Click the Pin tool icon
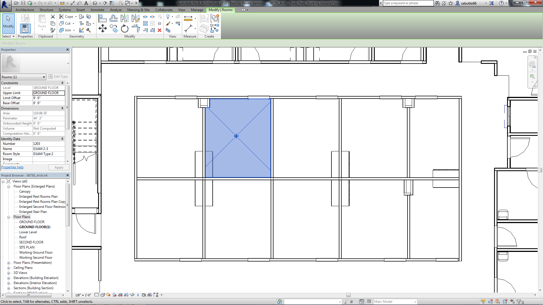The height and width of the screenshot is (305, 543). coord(160,23)
